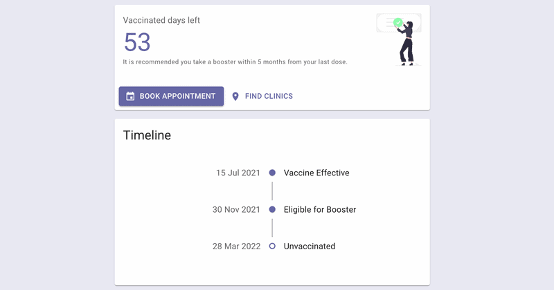Click the Timeline section heading
The height and width of the screenshot is (290, 554).
pos(147,135)
